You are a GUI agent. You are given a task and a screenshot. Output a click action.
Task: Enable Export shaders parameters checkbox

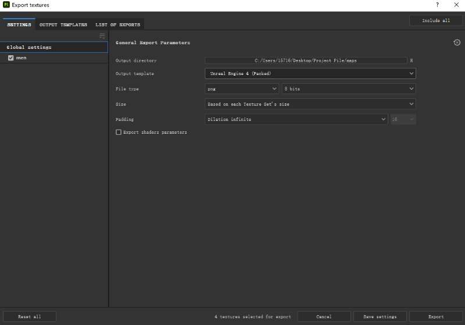[x=119, y=132]
